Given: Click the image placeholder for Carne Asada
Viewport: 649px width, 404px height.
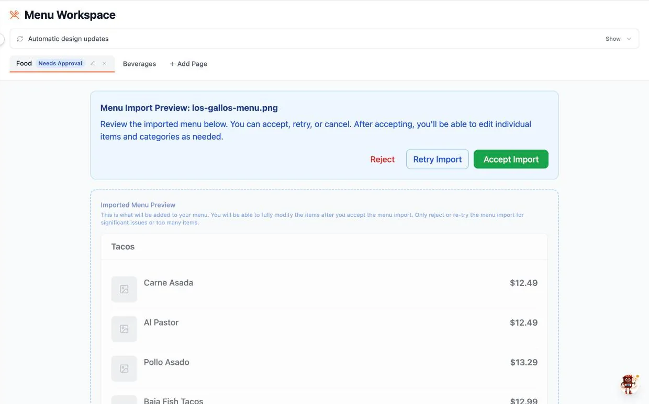Looking at the screenshot, I should point(124,289).
